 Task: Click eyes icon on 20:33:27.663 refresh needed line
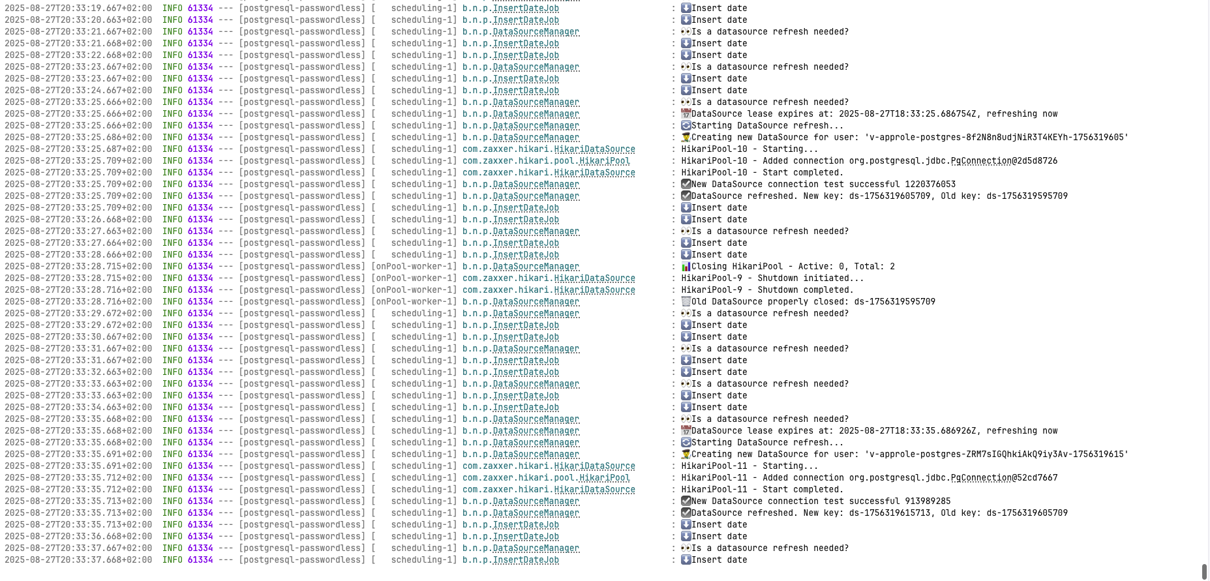(x=686, y=231)
